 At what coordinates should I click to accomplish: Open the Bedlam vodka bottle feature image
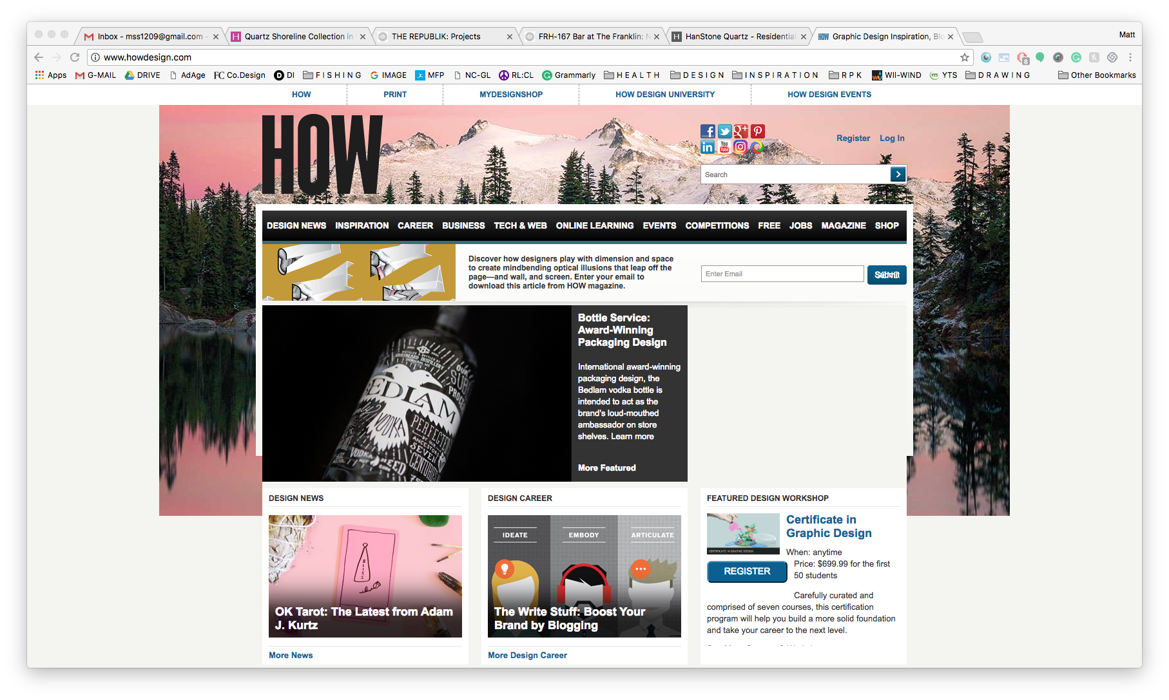(417, 393)
